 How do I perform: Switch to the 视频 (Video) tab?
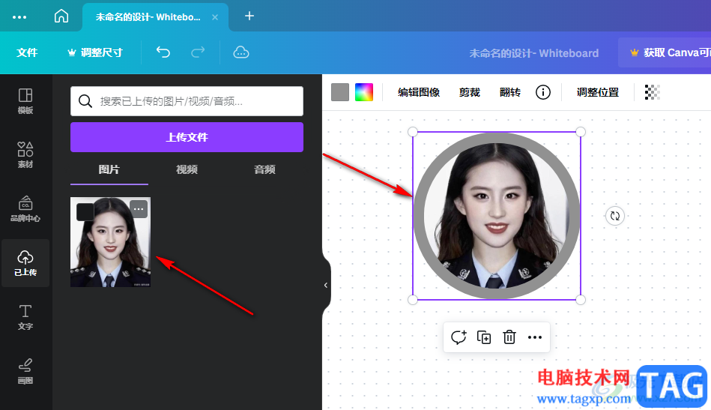click(x=187, y=169)
